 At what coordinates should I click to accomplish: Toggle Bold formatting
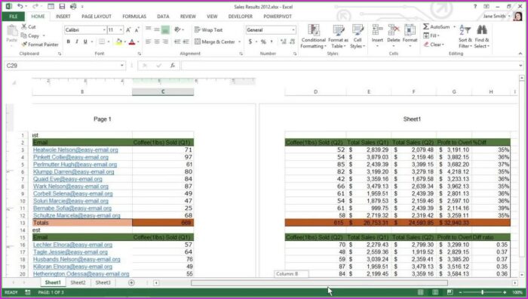coord(69,42)
